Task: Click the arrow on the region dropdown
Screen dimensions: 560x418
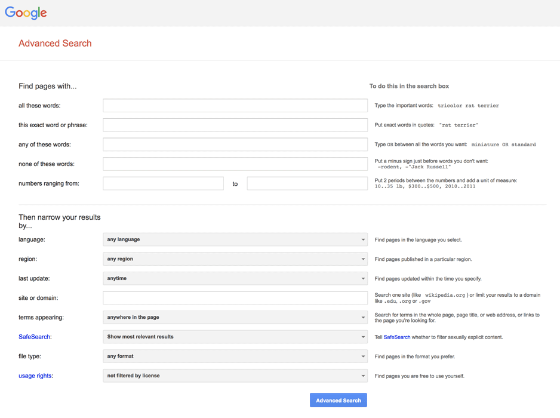Action: [362, 259]
